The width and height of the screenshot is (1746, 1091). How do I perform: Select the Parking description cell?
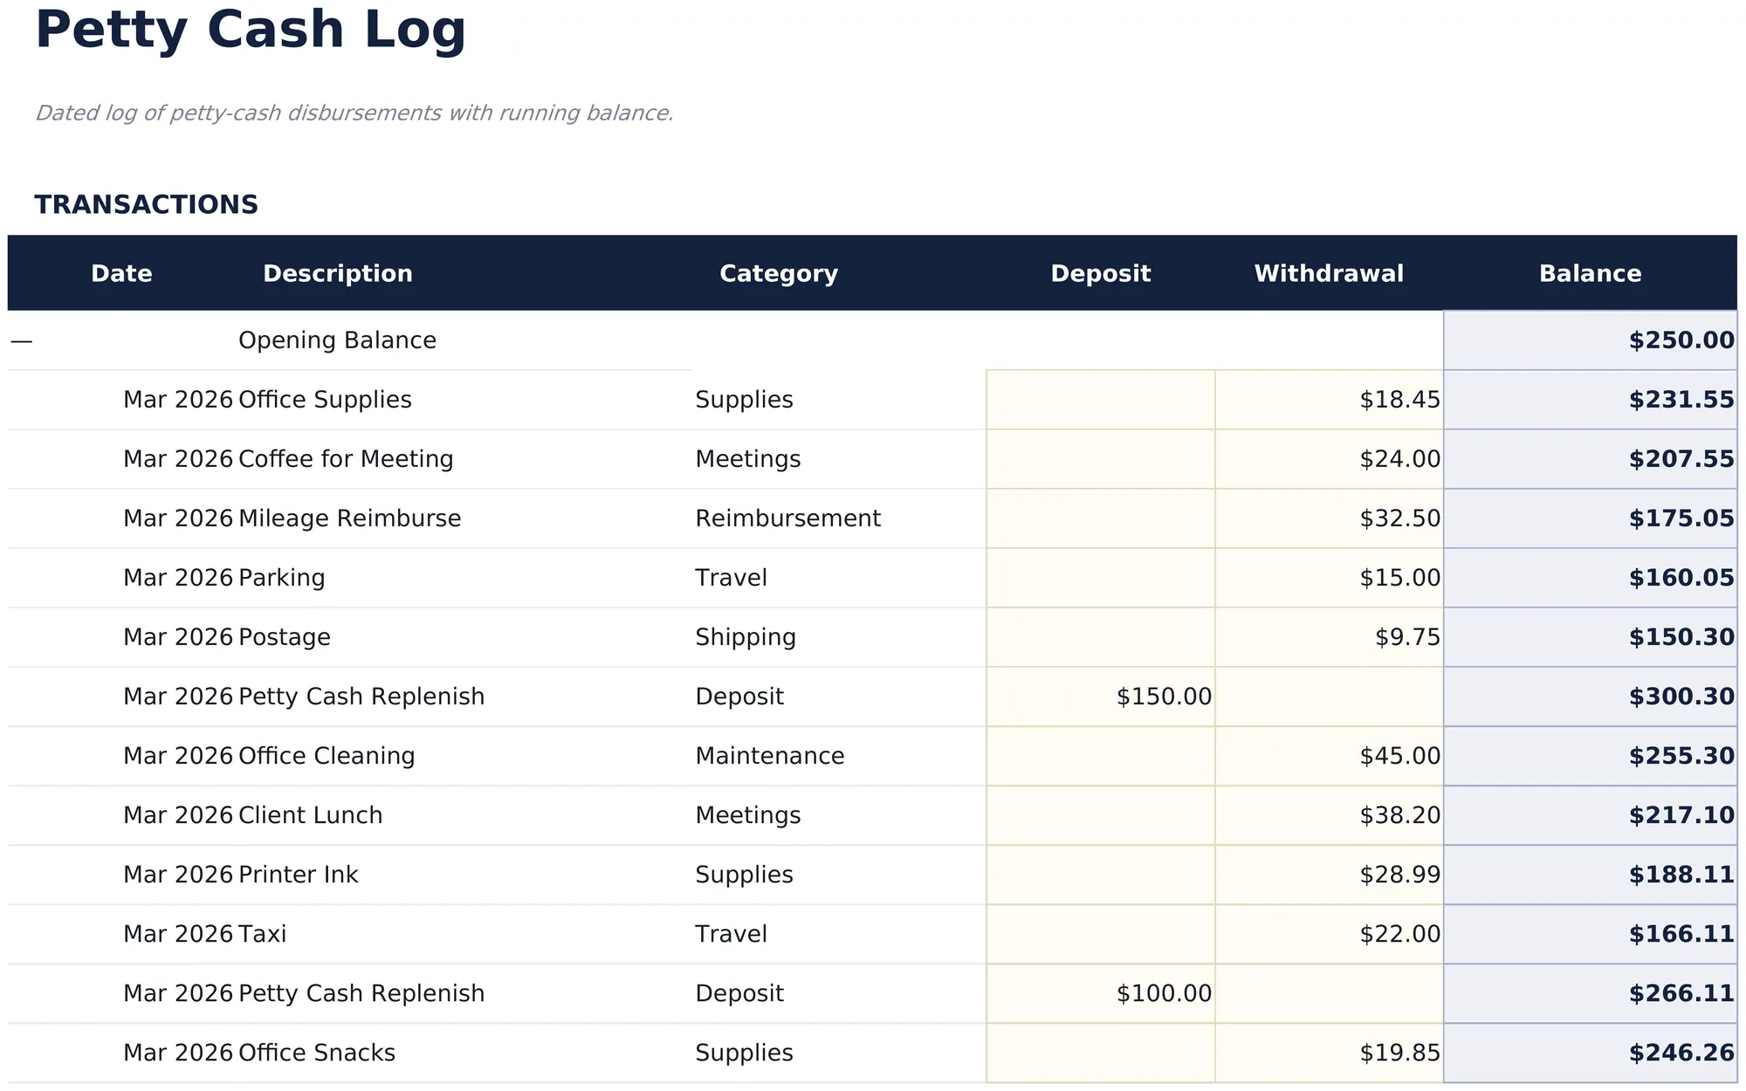[x=464, y=578]
